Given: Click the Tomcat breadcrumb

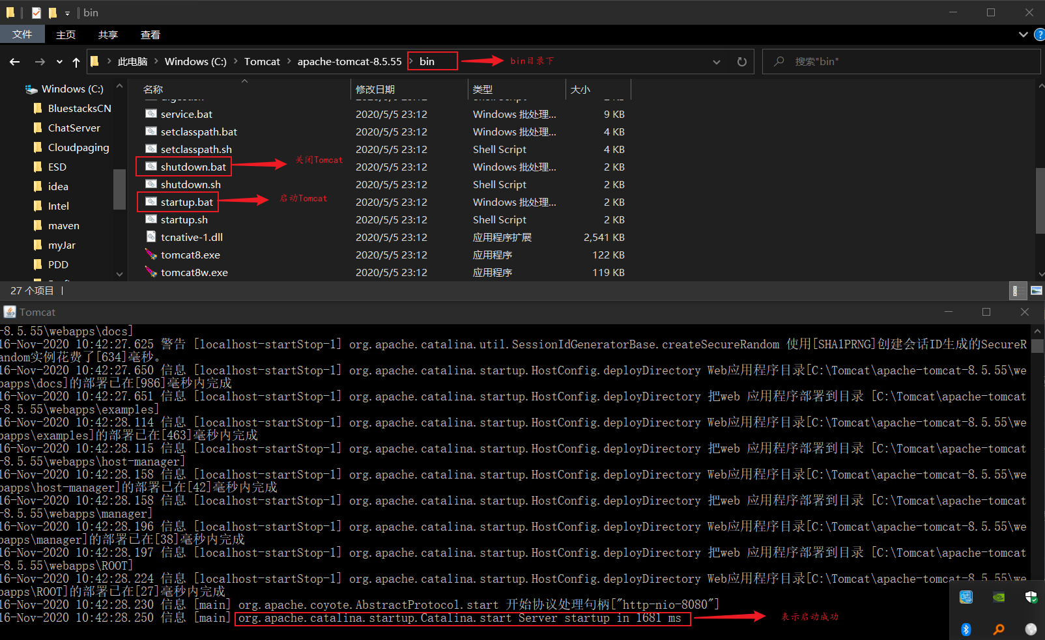Looking at the screenshot, I should [x=262, y=62].
